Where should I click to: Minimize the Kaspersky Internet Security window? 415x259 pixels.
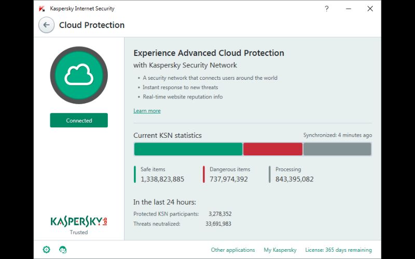[348, 9]
